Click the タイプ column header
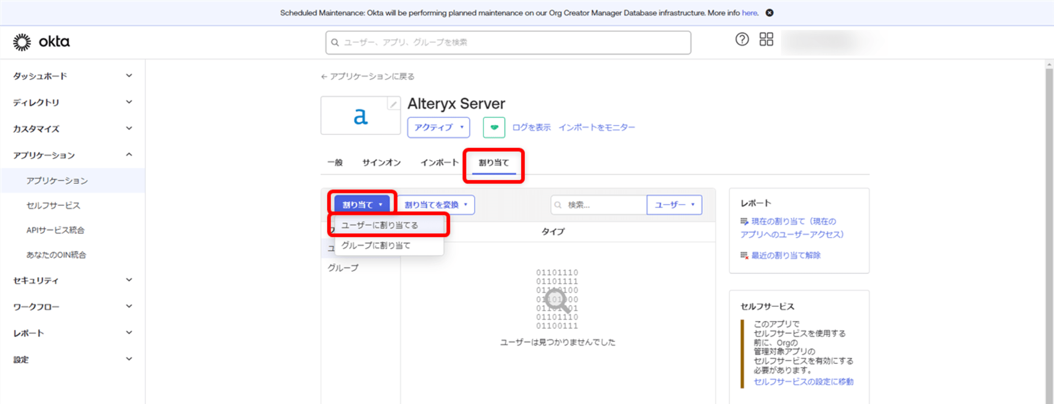 coord(553,231)
